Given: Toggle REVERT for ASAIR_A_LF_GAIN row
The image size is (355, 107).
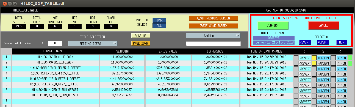Looking at the screenshot, I should pyautogui.click(x=305, y=58).
